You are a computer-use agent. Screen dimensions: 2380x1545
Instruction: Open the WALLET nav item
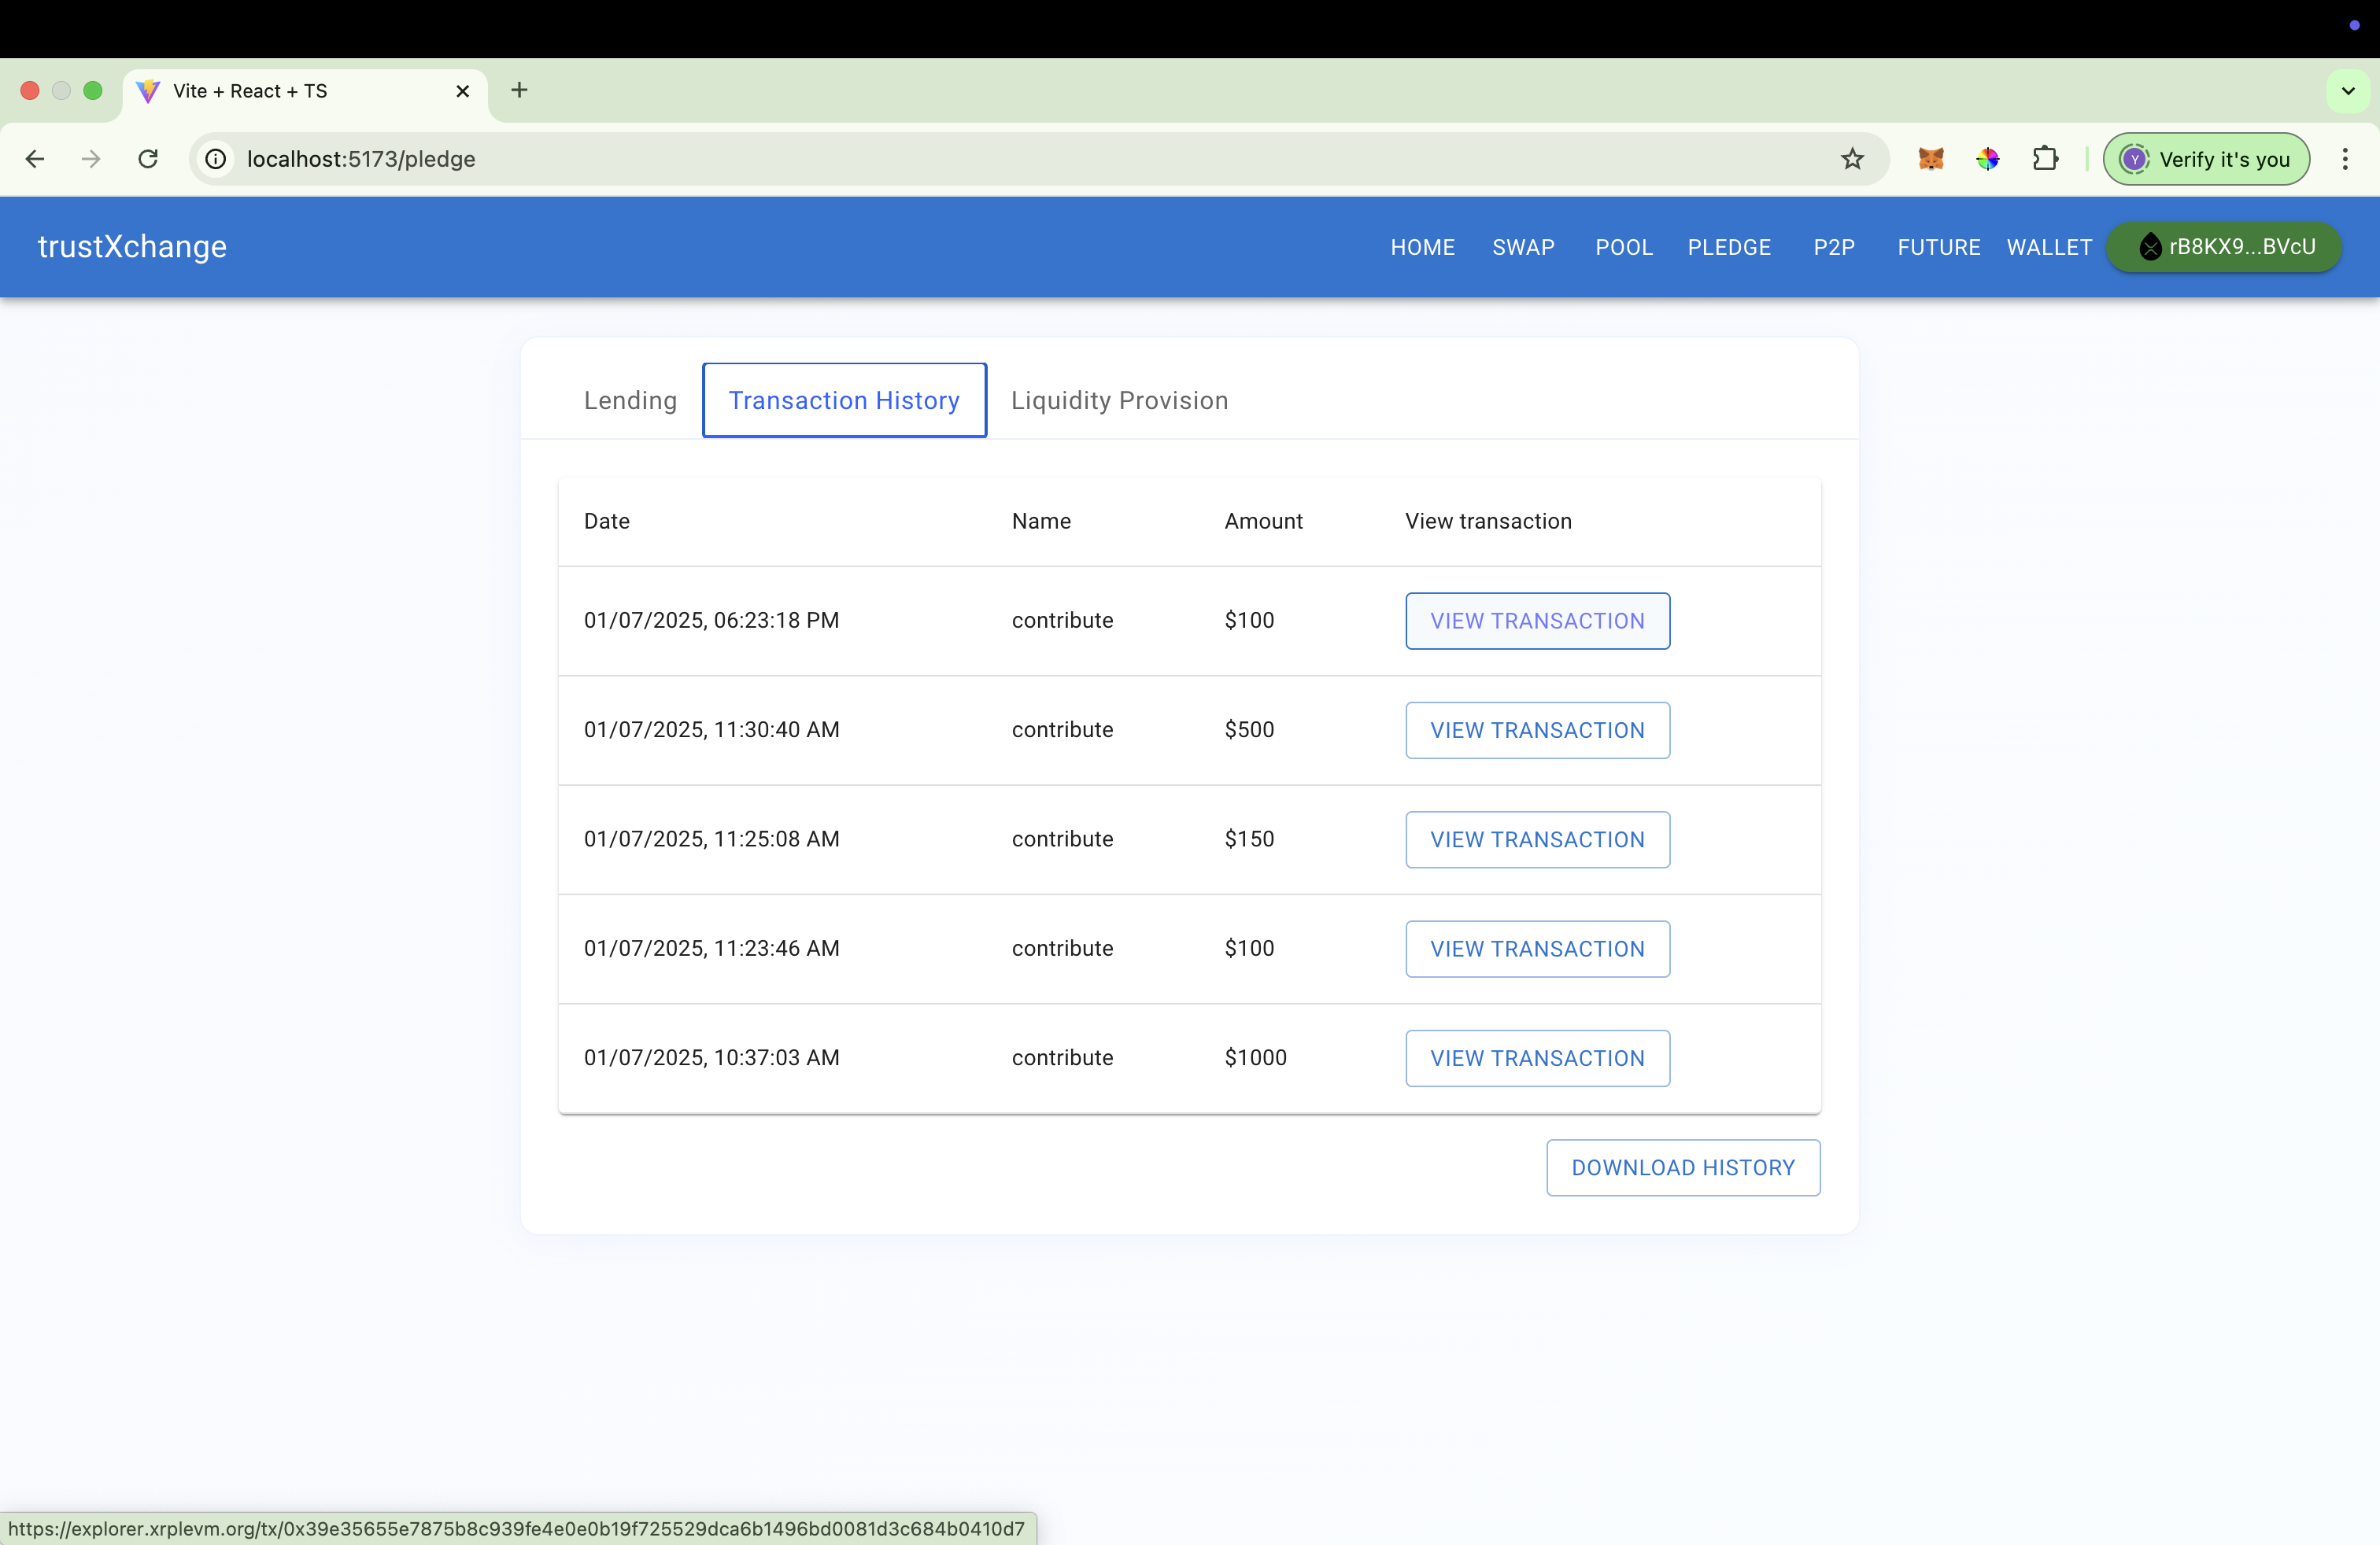(2049, 247)
